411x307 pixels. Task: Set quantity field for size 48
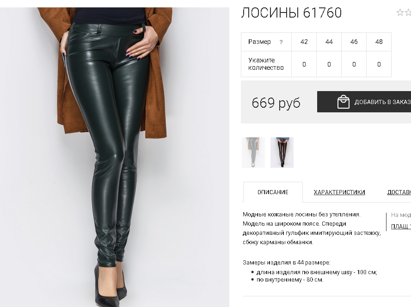(379, 64)
